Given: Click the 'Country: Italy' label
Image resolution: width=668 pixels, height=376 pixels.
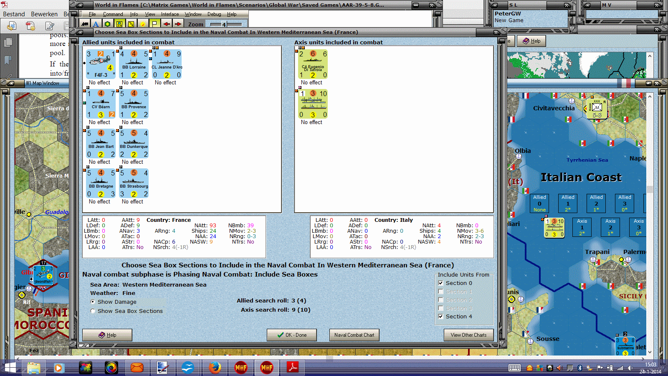Looking at the screenshot, I should coord(394,220).
